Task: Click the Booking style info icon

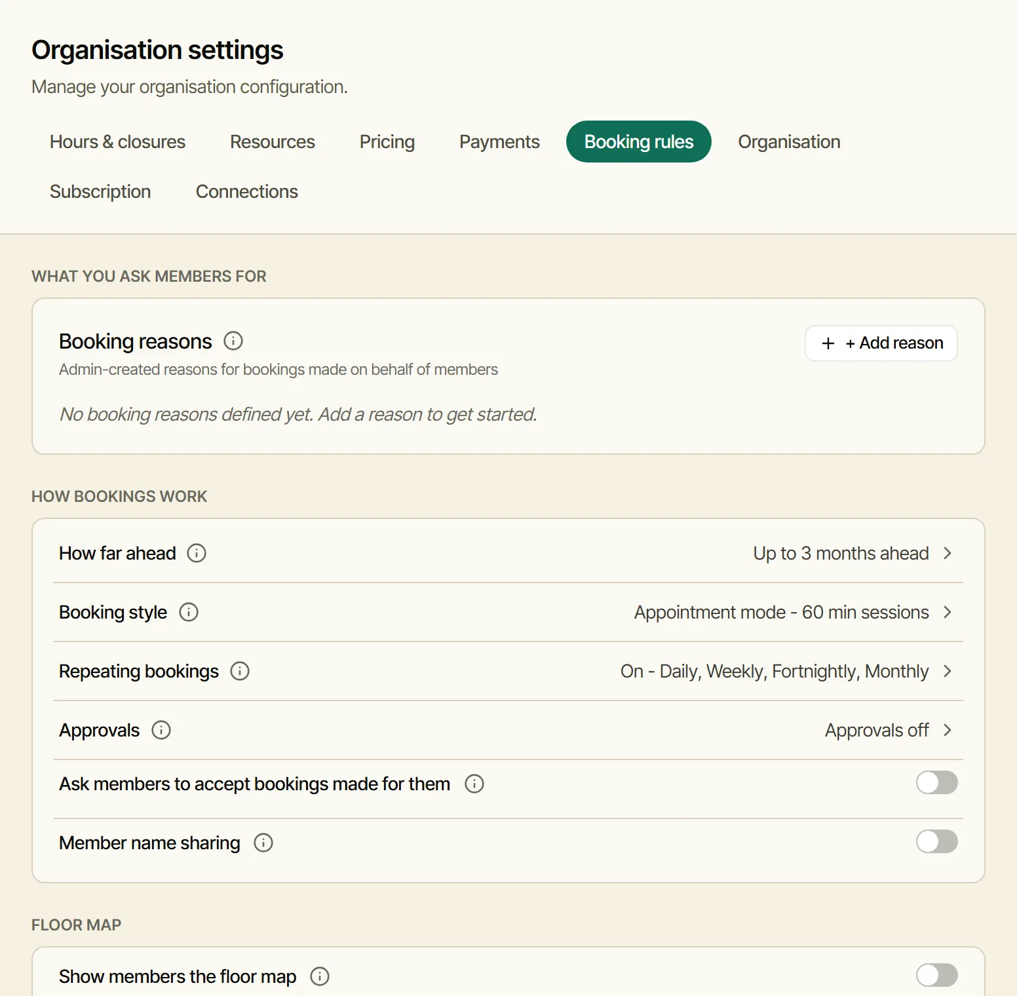Action: tap(189, 612)
